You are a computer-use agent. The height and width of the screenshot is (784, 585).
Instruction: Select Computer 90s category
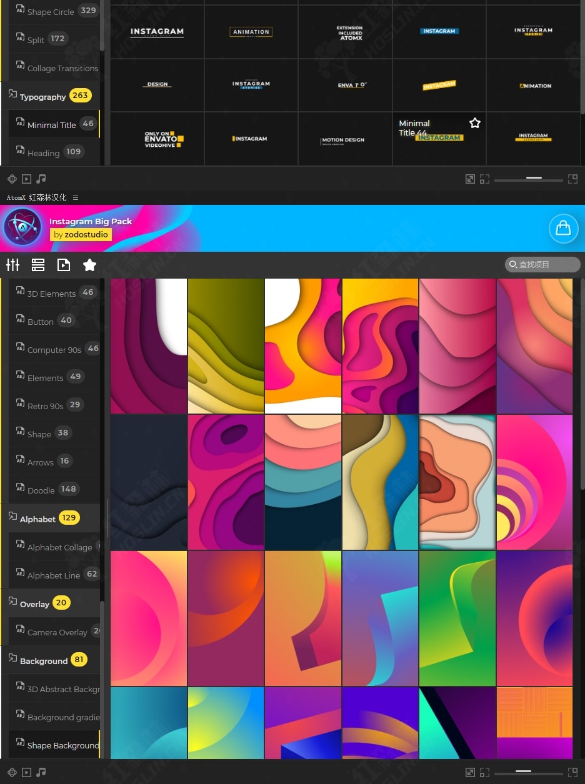(x=54, y=349)
